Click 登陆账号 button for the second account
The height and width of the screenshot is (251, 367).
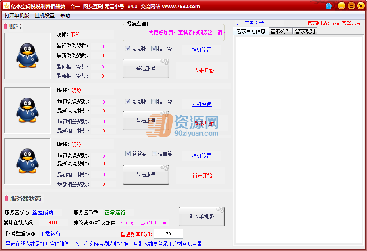[146, 121]
